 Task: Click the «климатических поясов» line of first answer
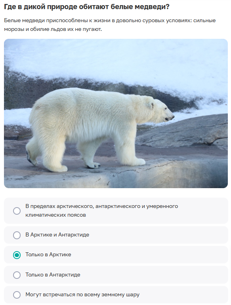click(x=55, y=215)
